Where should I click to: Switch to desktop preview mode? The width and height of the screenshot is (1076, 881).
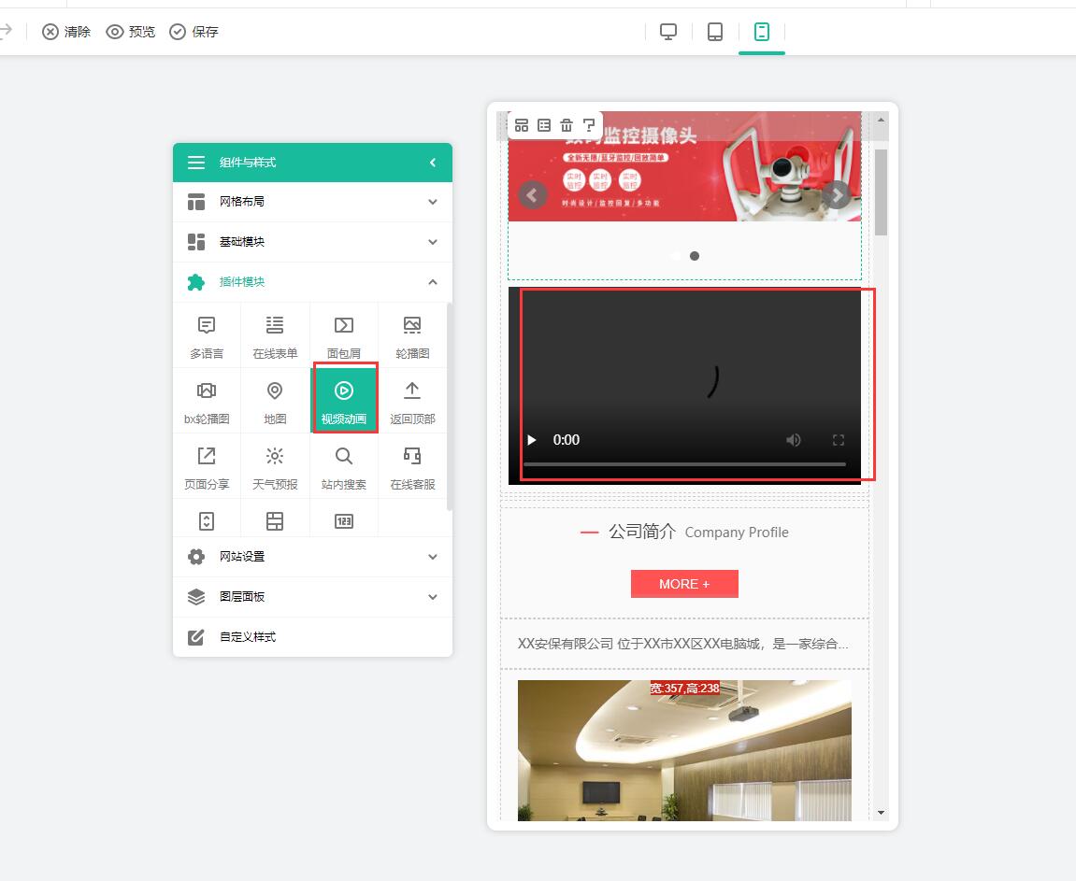668,32
